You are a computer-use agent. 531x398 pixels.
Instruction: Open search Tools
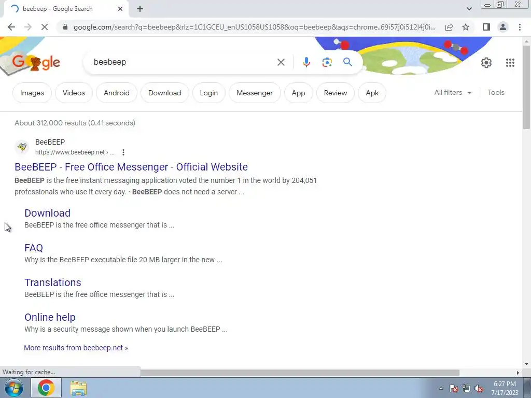(x=496, y=92)
